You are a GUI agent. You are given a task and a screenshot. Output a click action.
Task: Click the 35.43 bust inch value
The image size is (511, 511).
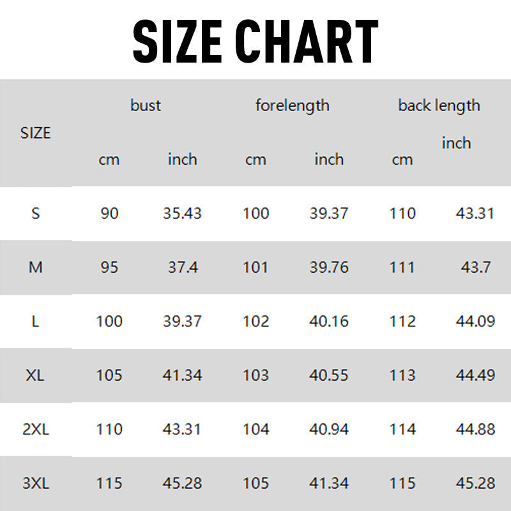pyautogui.click(x=182, y=213)
